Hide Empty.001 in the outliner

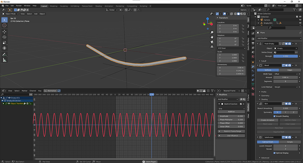click(300, 23)
